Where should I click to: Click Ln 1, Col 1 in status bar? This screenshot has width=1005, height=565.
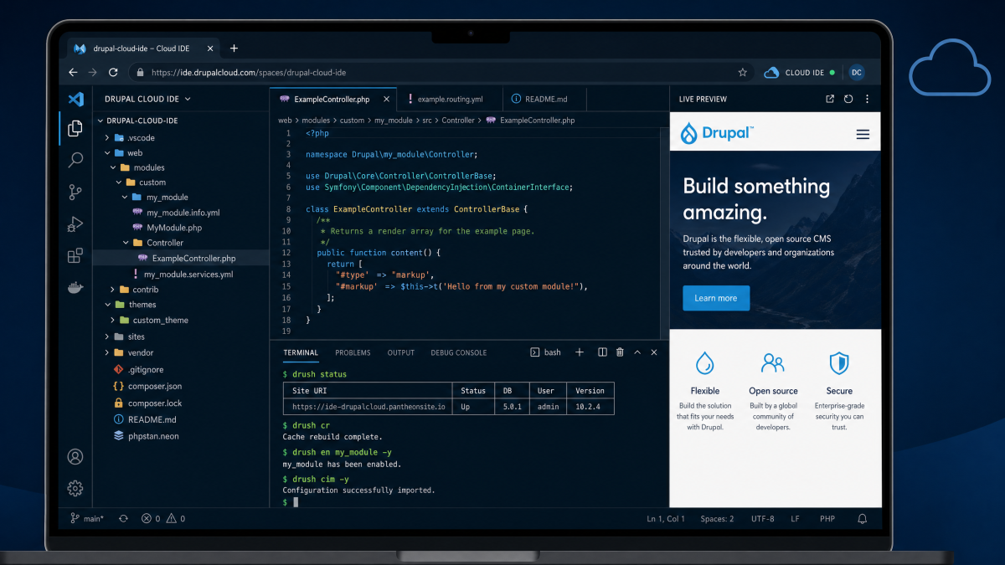click(x=666, y=519)
